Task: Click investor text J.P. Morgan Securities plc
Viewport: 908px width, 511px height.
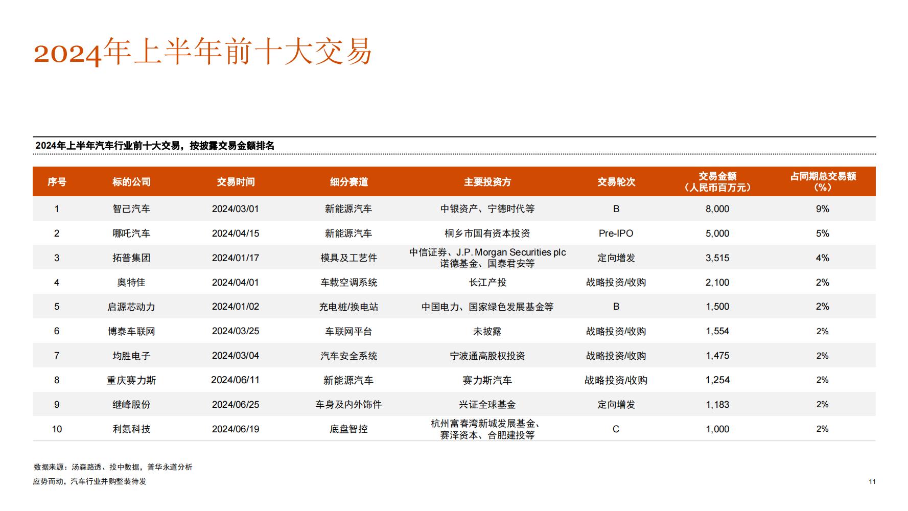Action: click(511, 252)
